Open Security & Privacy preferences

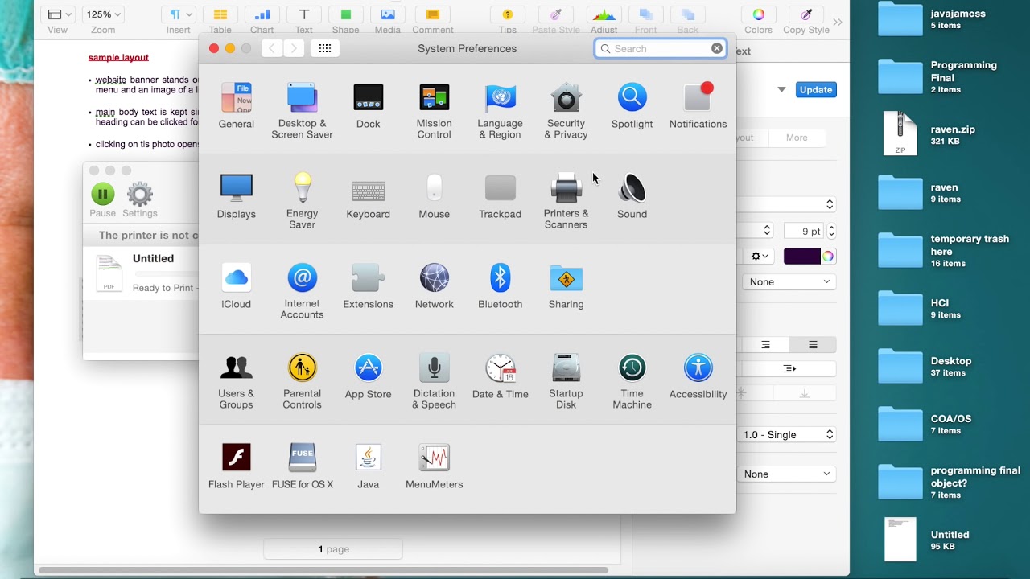click(x=566, y=109)
